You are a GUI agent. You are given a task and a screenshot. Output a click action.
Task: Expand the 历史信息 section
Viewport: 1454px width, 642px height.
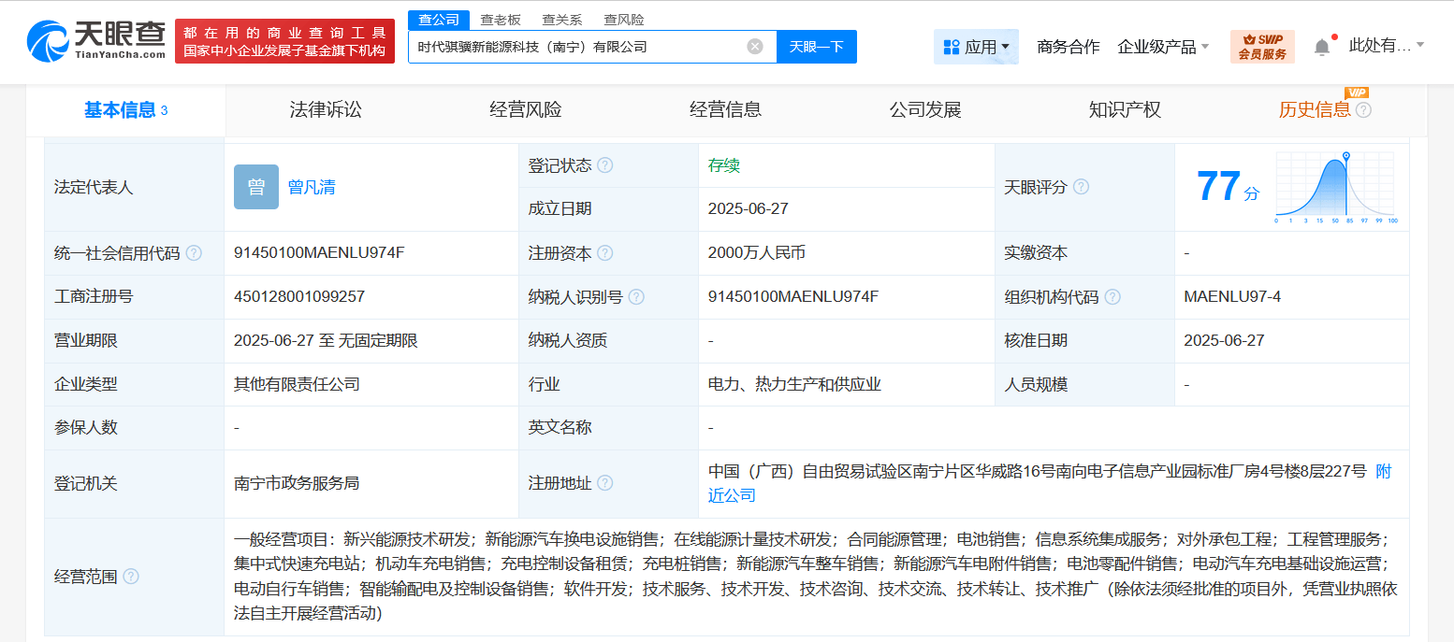pyautogui.click(x=1316, y=109)
